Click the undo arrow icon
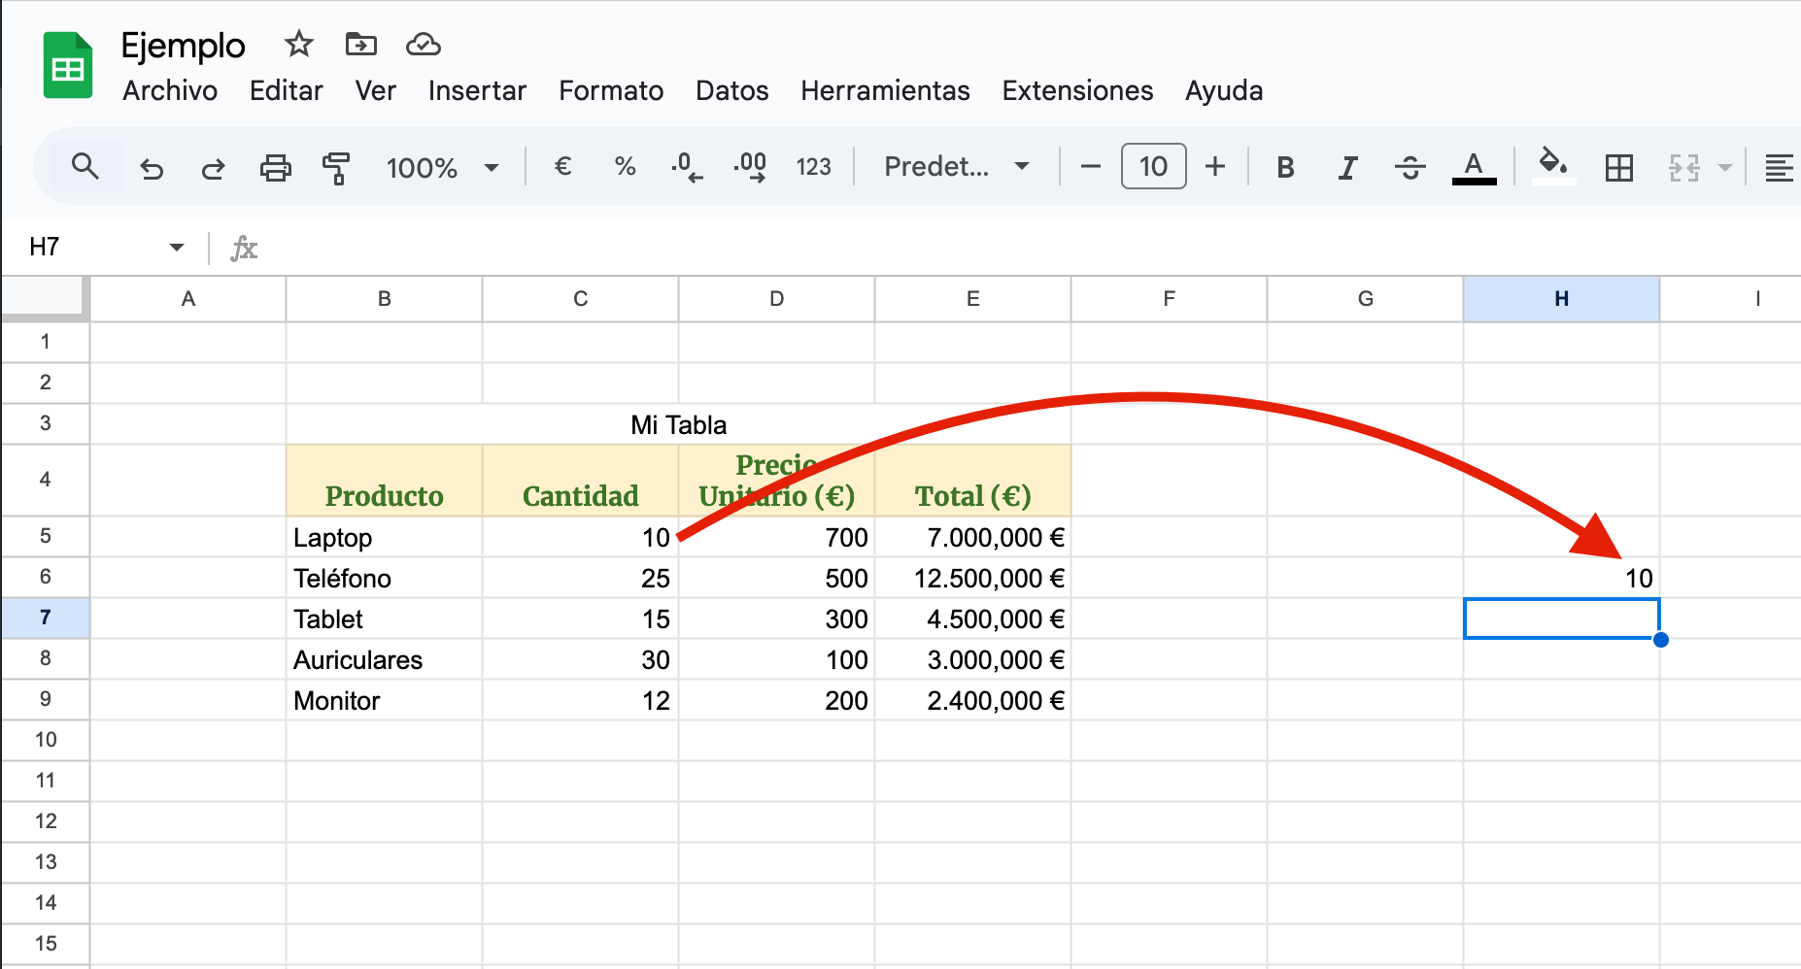The image size is (1801, 969). [152, 168]
